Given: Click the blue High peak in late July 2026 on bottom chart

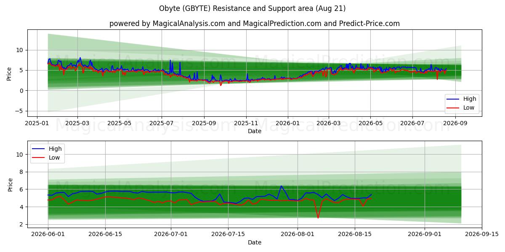Looking at the screenshot, I should pyautogui.click(x=281, y=186).
